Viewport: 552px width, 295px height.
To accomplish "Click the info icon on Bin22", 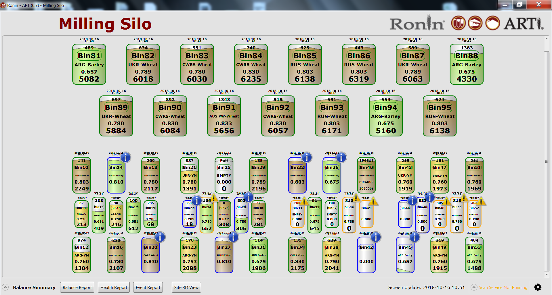I will 197,200.
